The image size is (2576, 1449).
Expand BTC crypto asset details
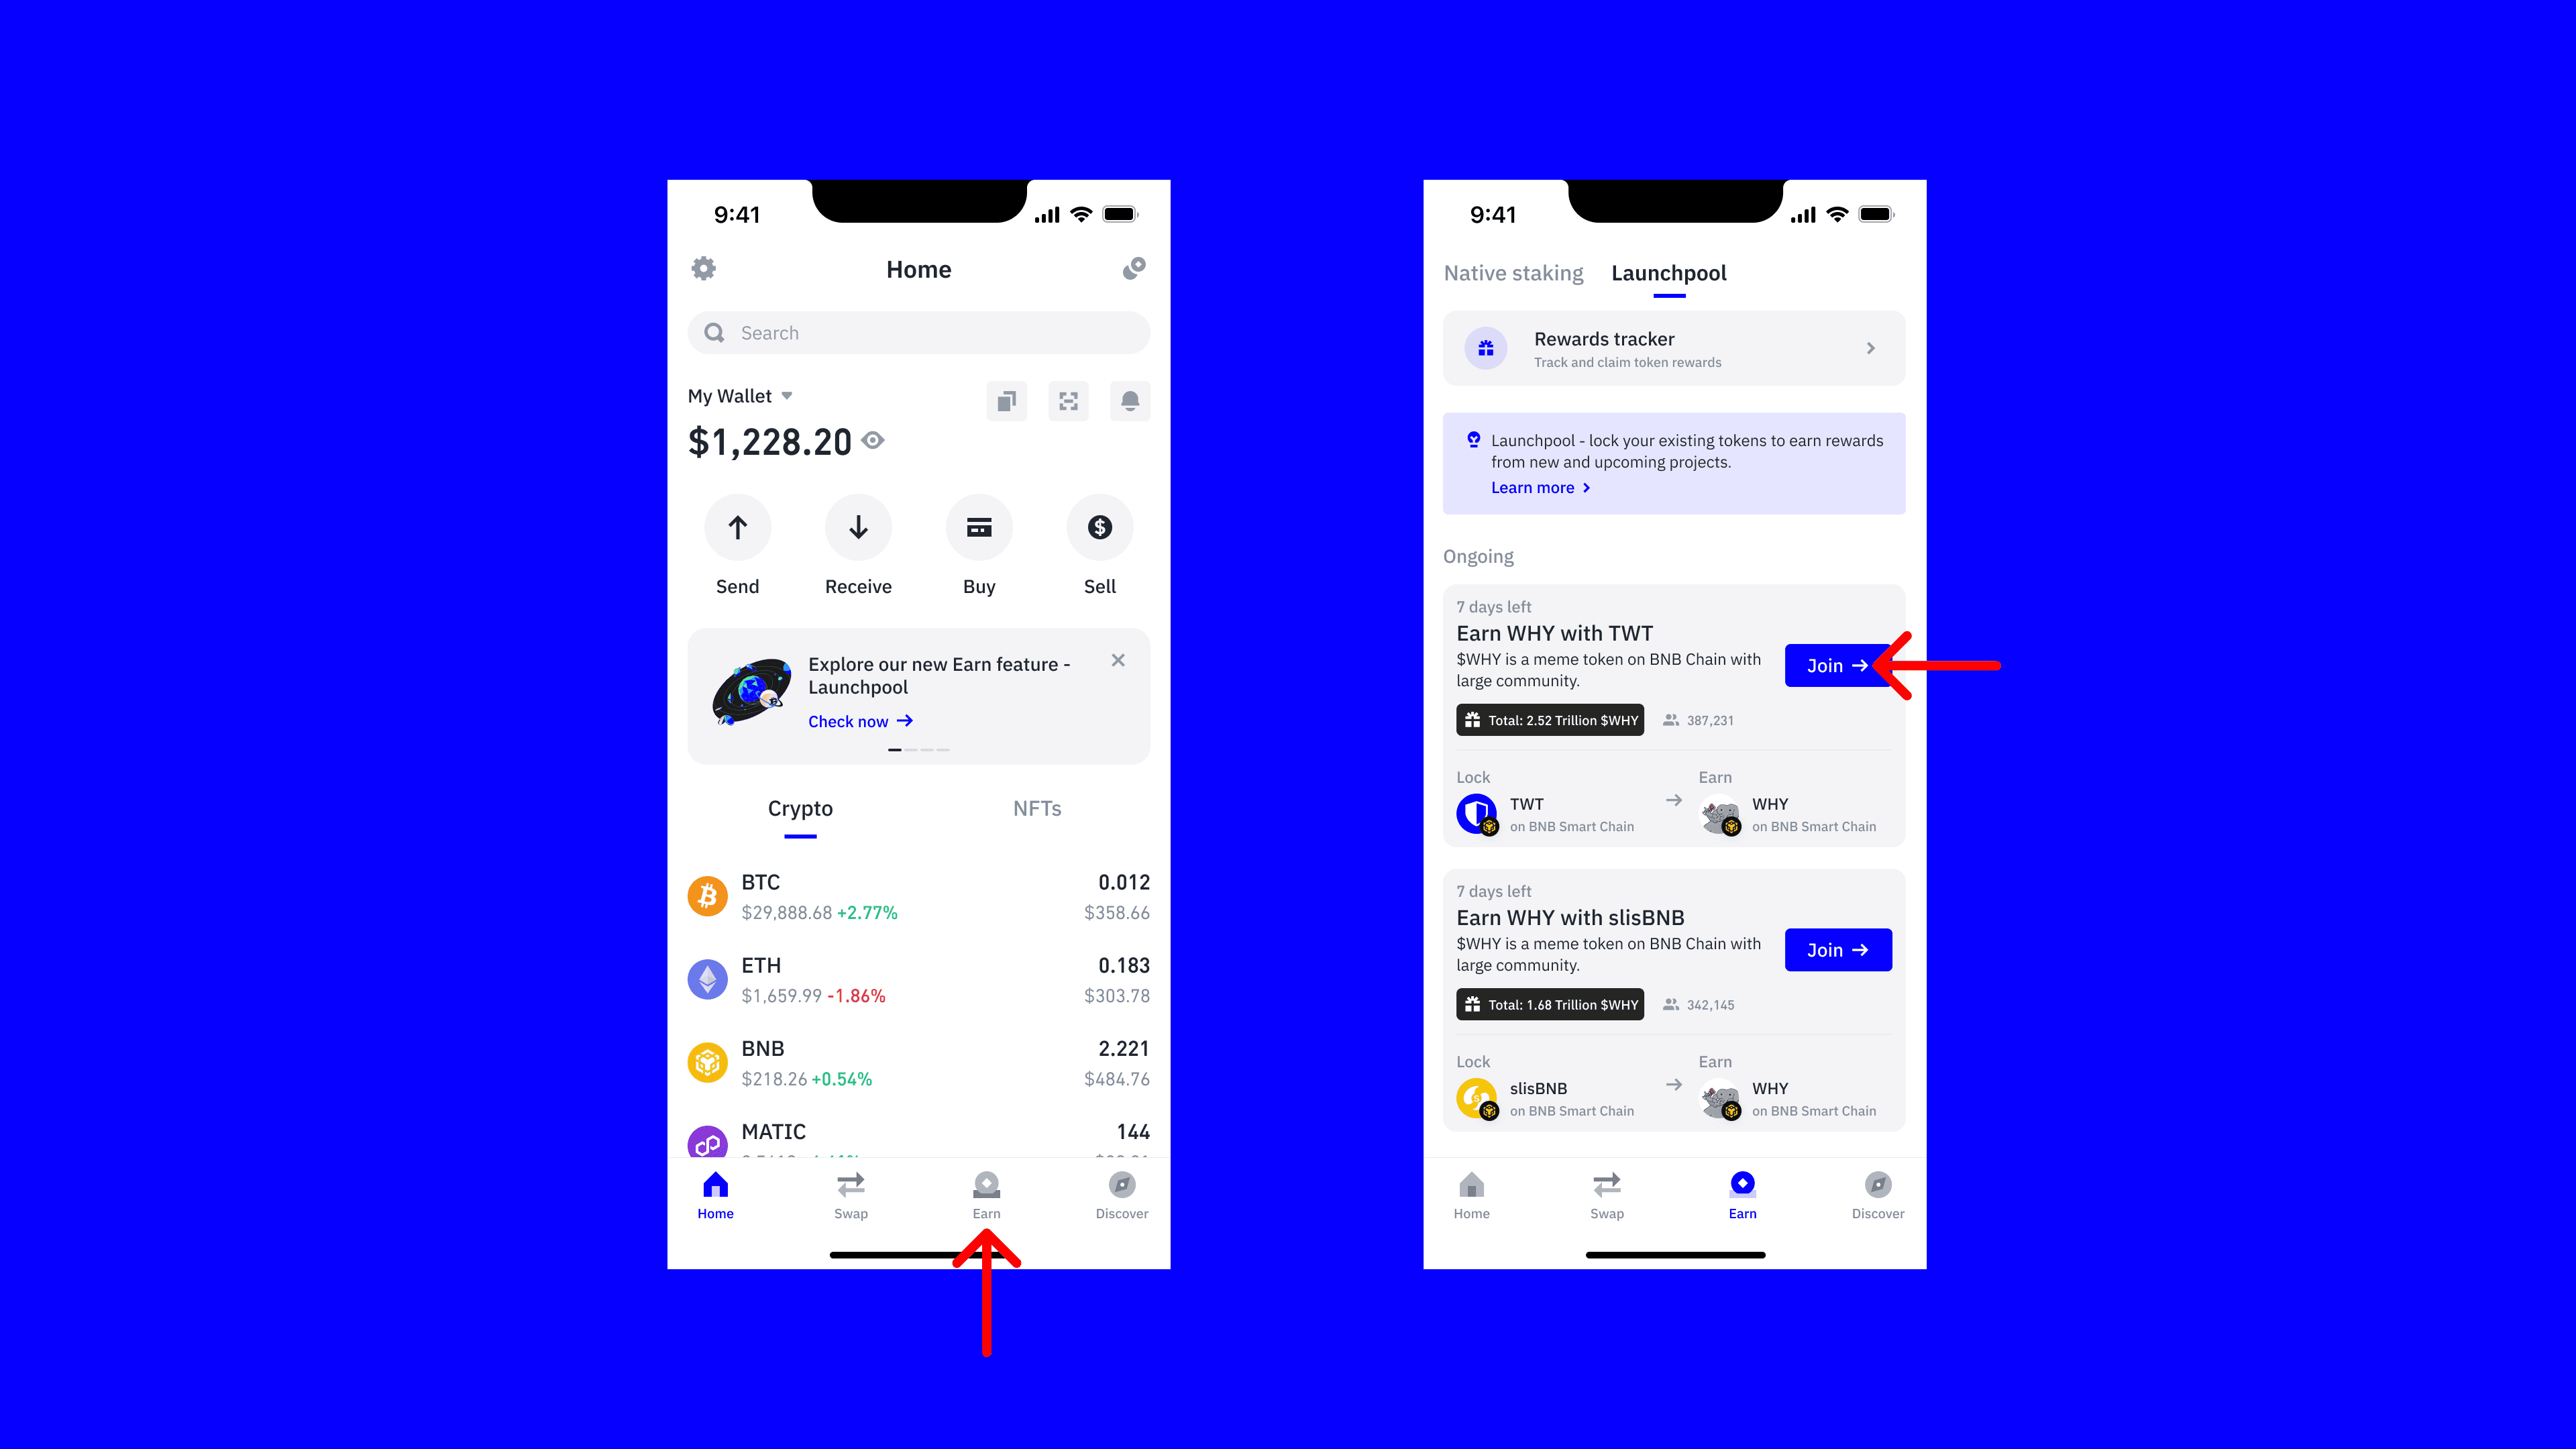point(918,896)
